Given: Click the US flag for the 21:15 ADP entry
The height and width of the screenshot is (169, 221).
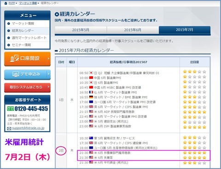Looking at the screenshot, I should 91,111.
